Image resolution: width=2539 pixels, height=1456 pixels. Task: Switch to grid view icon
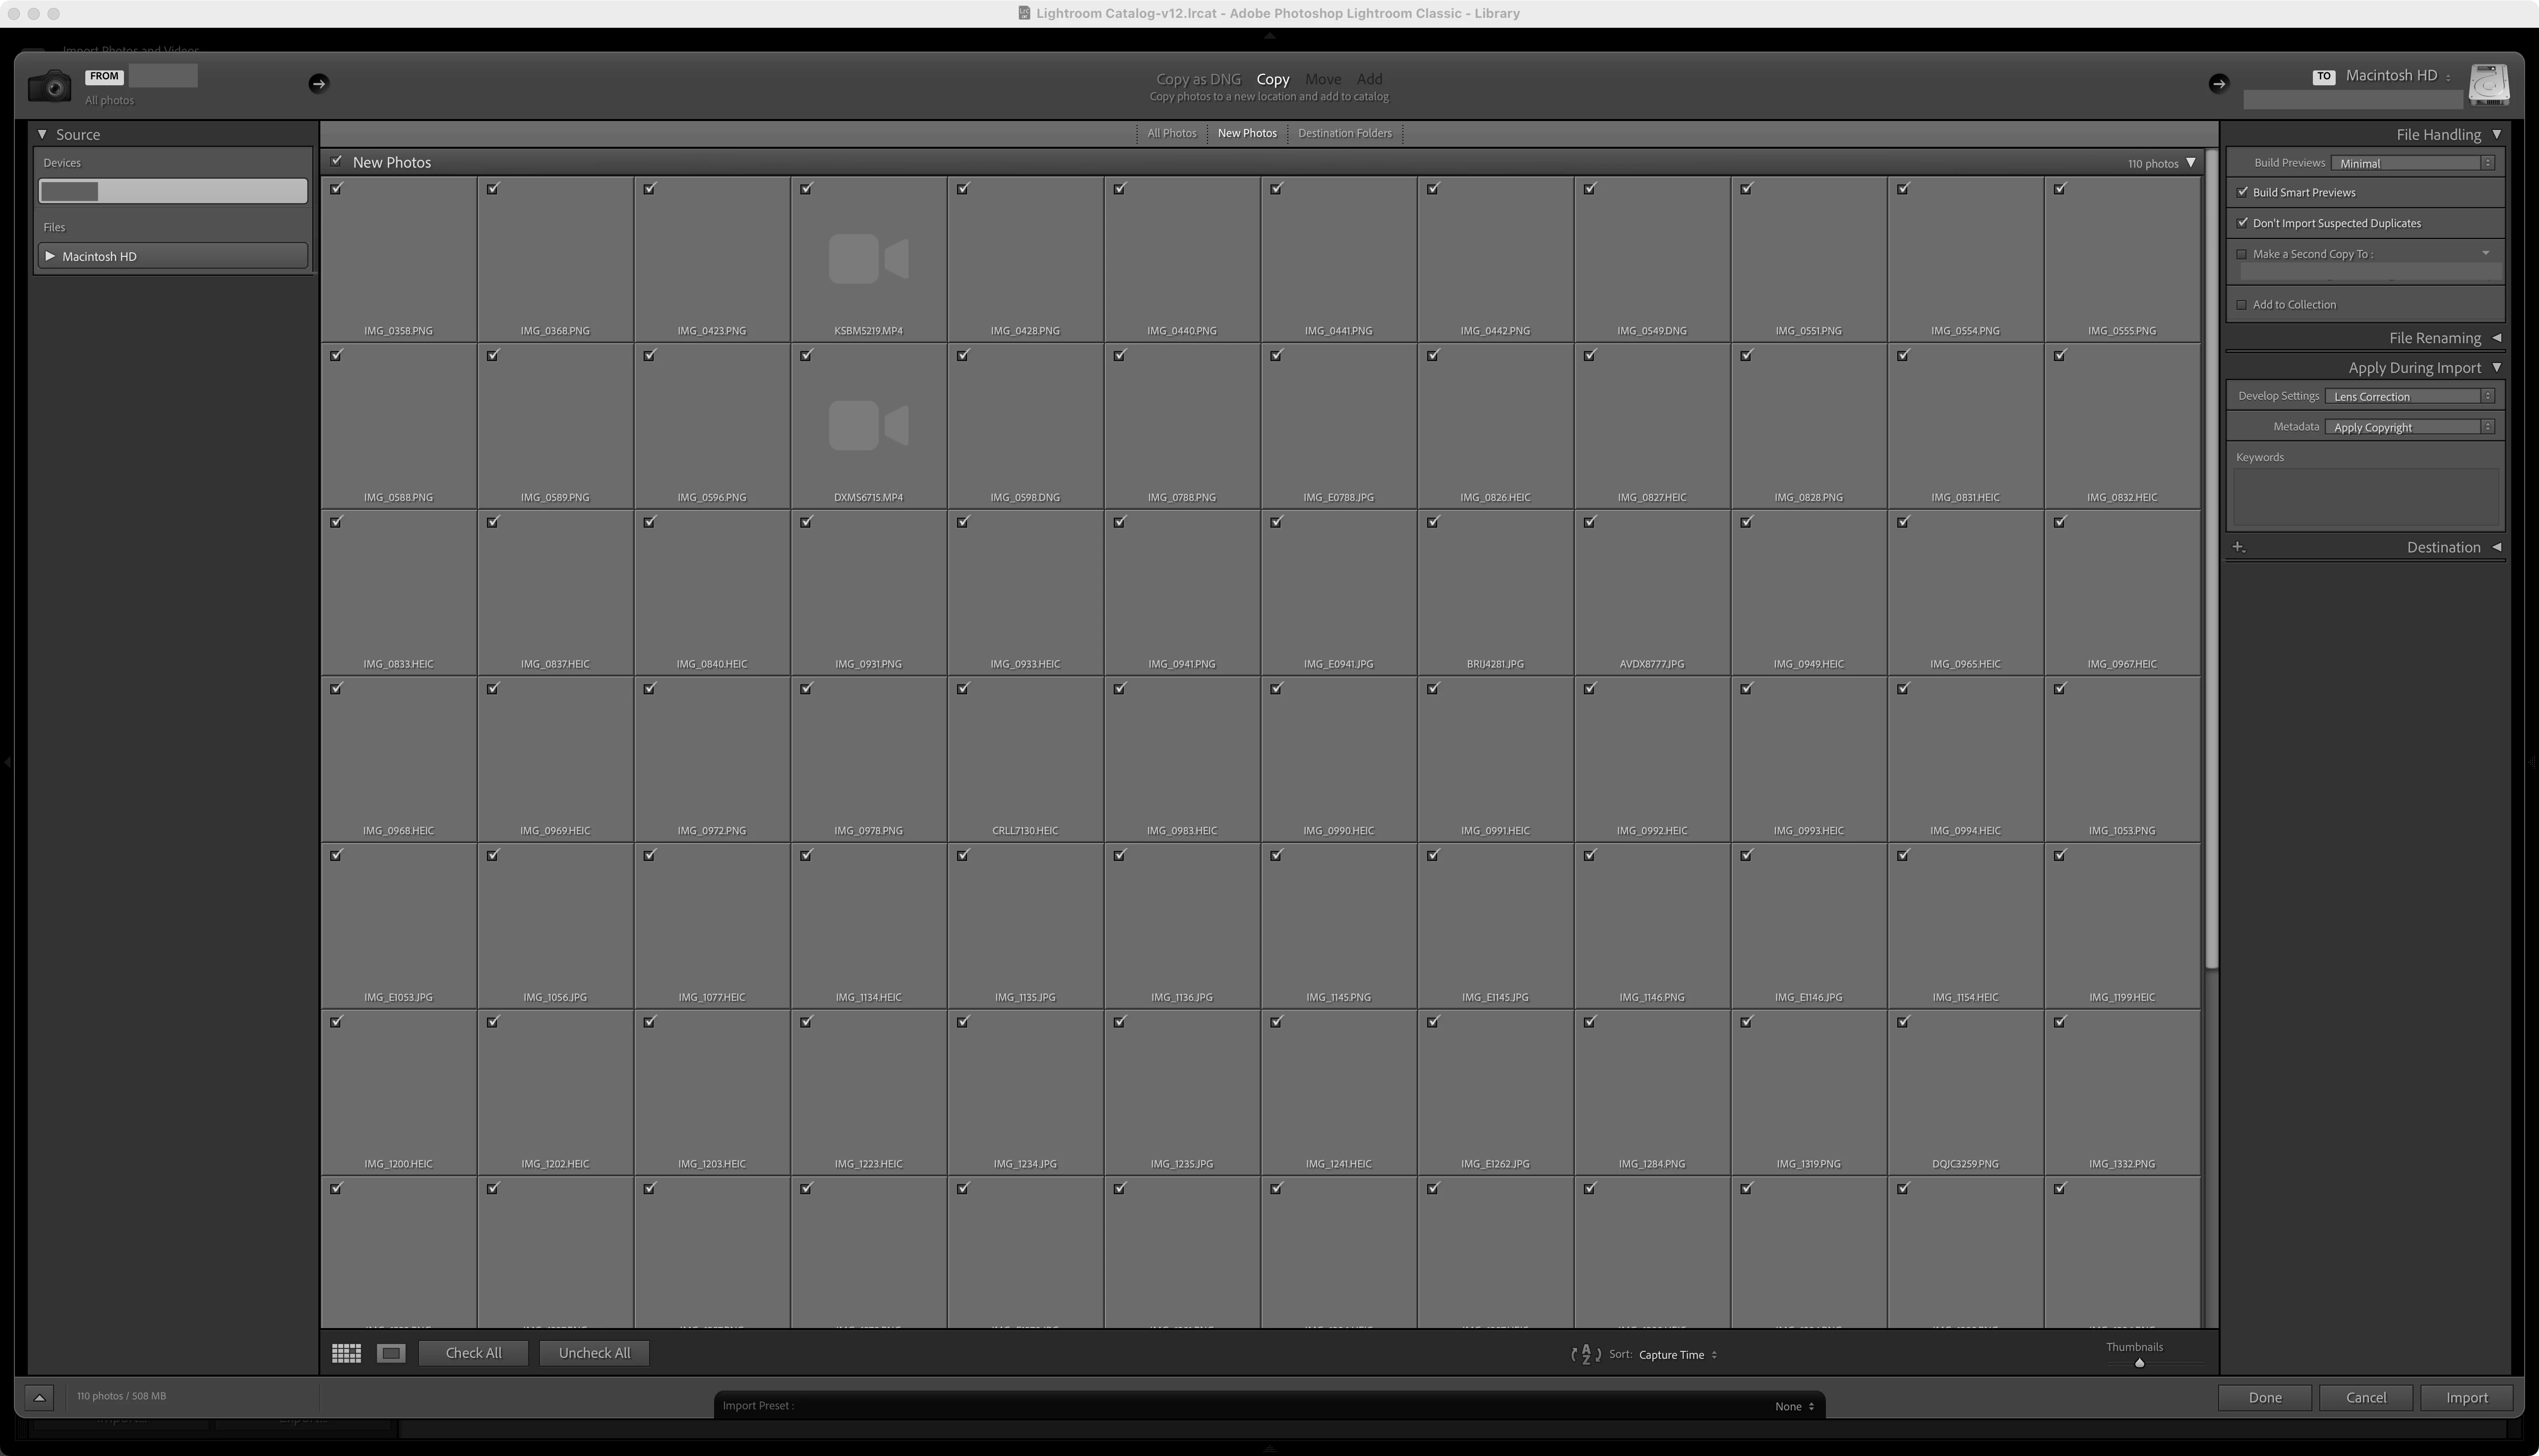click(x=346, y=1353)
